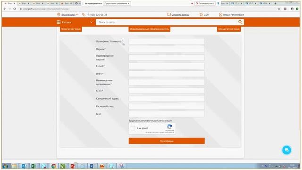The height and width of the screenshot is (170, 302).
Task: Click the Каталог grid icon
Action: (x=59, y=22)
